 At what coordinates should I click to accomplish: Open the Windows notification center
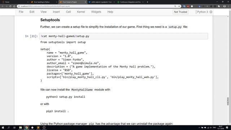[227, 127]
